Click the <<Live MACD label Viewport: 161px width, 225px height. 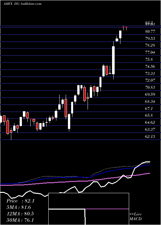(136, 216)
